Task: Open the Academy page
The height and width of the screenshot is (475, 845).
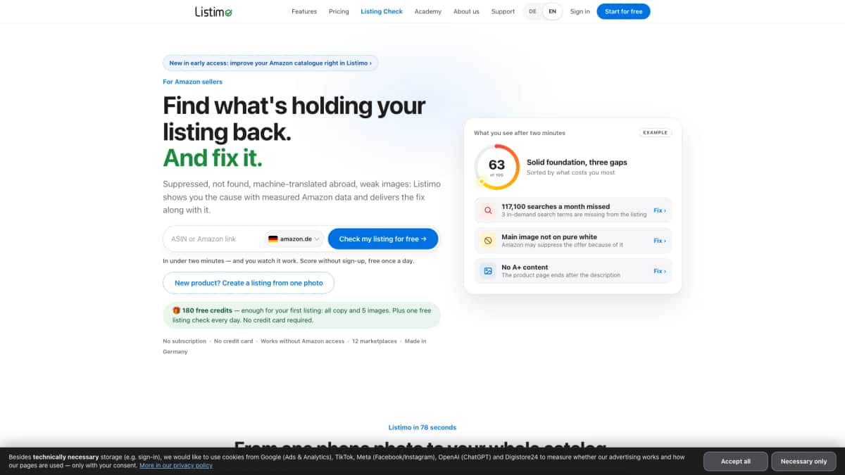Action: point(428,11)
